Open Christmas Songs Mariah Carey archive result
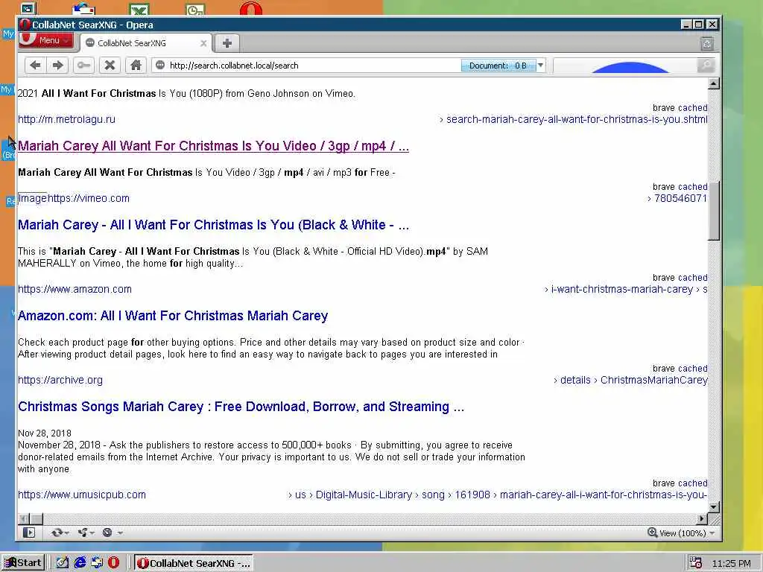This screenshot has width=763, height=572. pyautogui.click(x=241, y=407)
